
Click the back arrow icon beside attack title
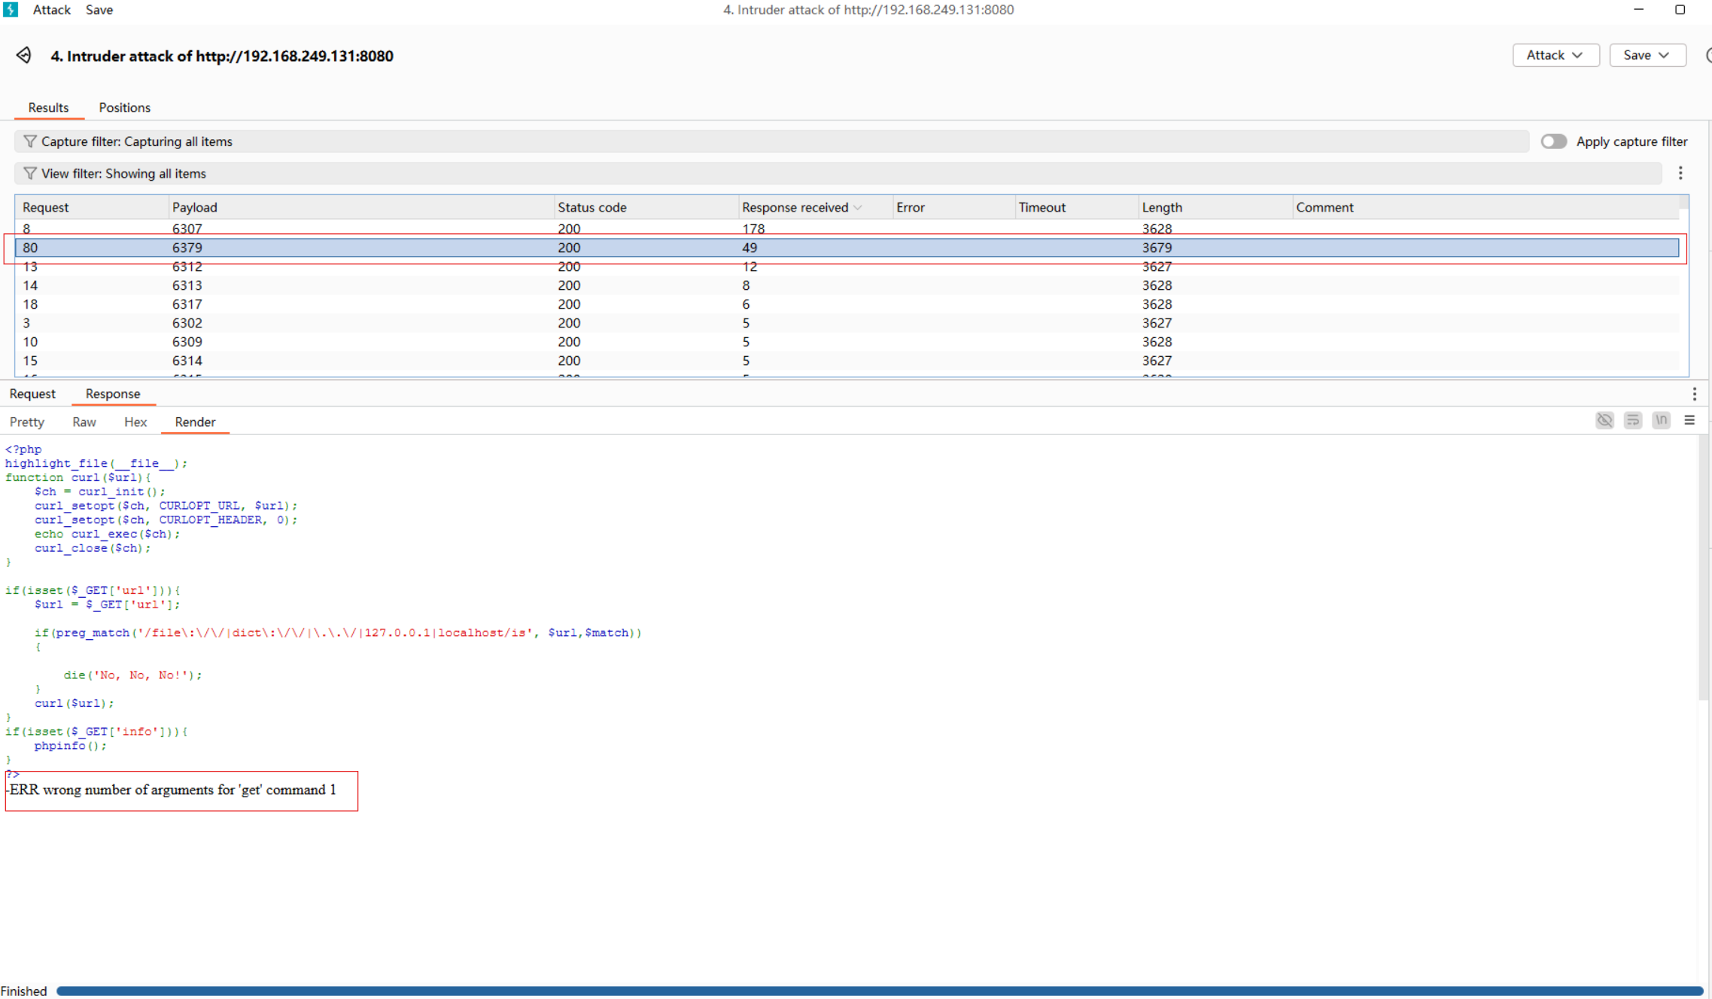(23, 56)
